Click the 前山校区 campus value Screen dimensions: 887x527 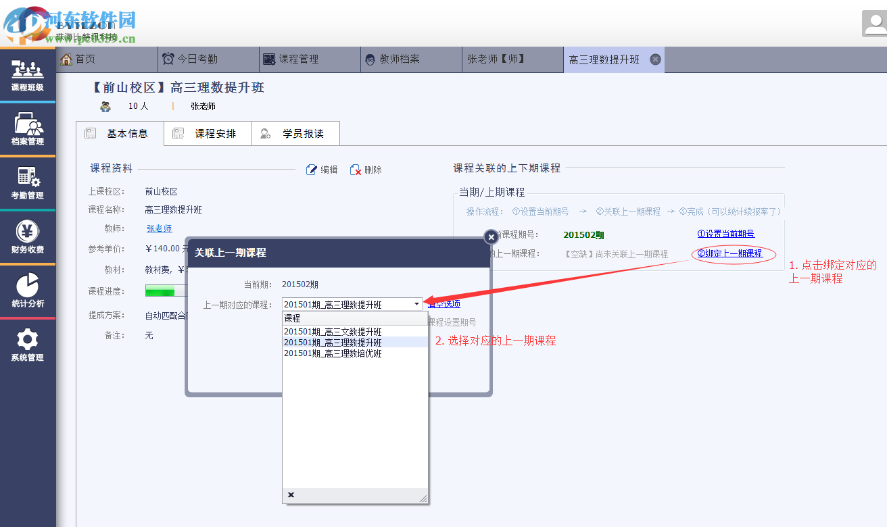point(162,192)
